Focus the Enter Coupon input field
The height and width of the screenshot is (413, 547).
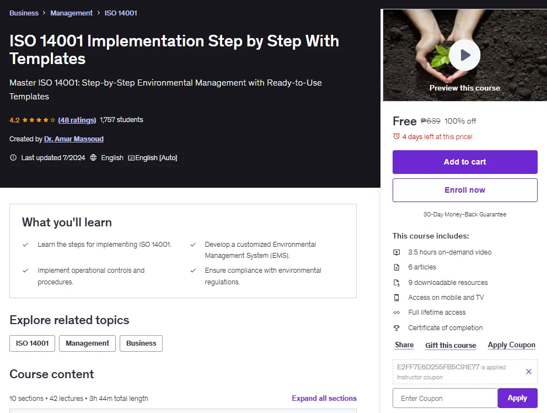[x=445, y=398]
